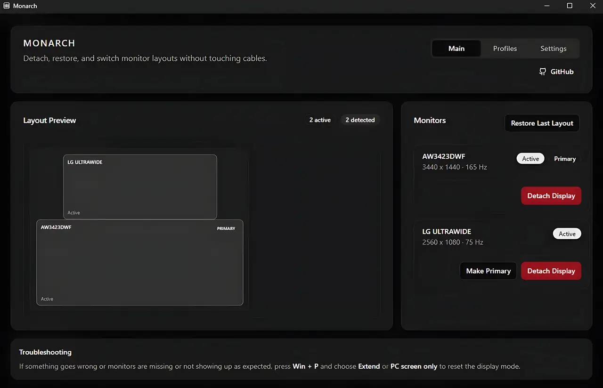Click the "MONARCH" header title
603x388 pixels.
(x=49, y=43)
